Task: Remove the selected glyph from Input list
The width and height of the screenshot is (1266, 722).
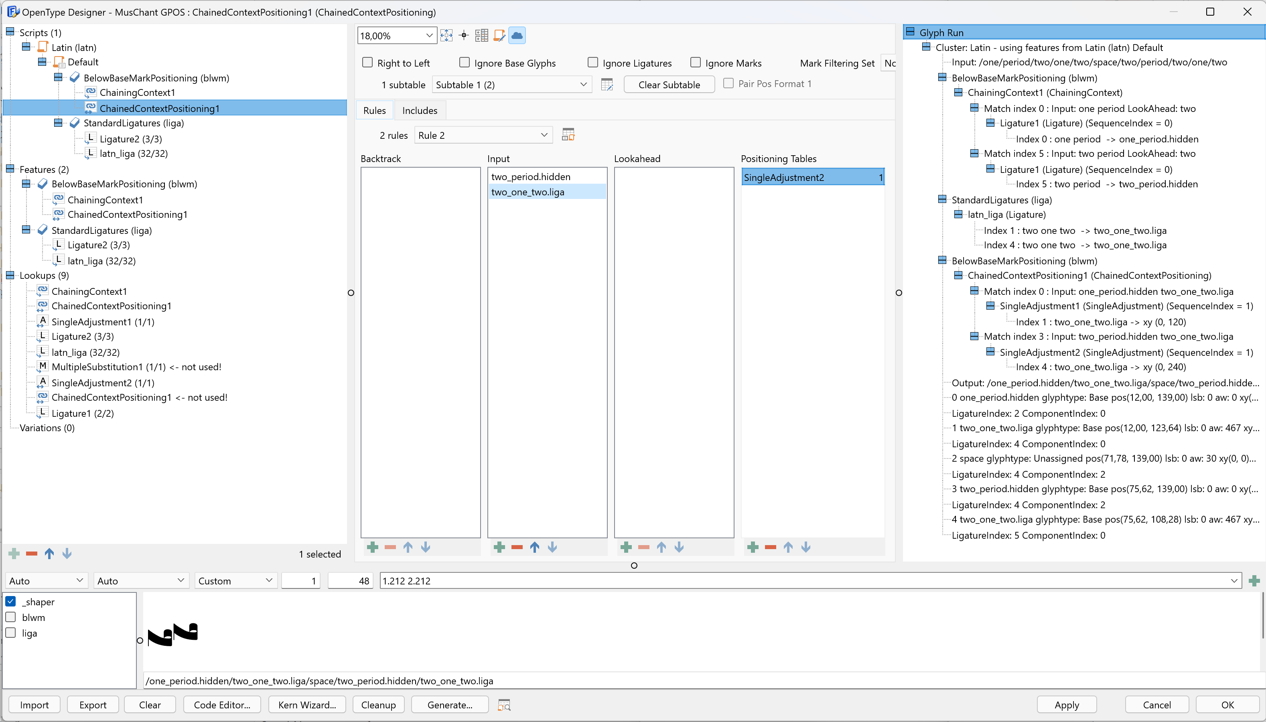Action: 517,547
